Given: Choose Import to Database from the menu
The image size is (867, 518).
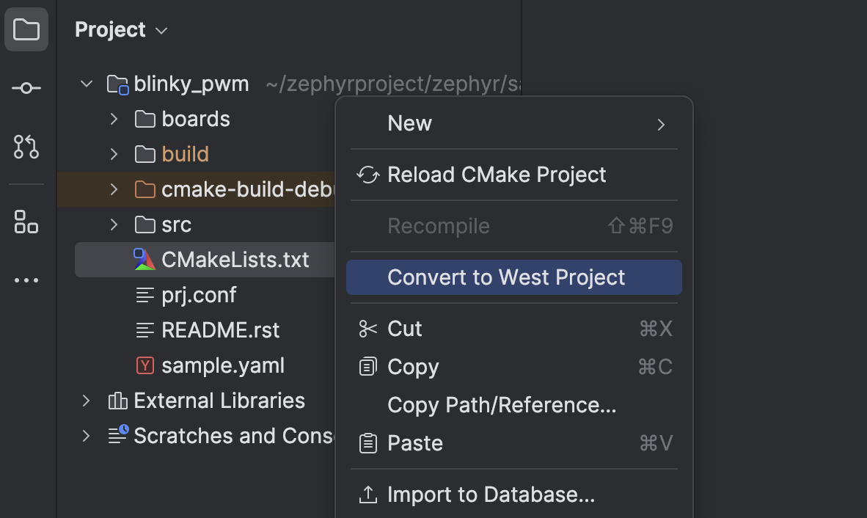Looking at the screenshot, I should tap(491, 495).
